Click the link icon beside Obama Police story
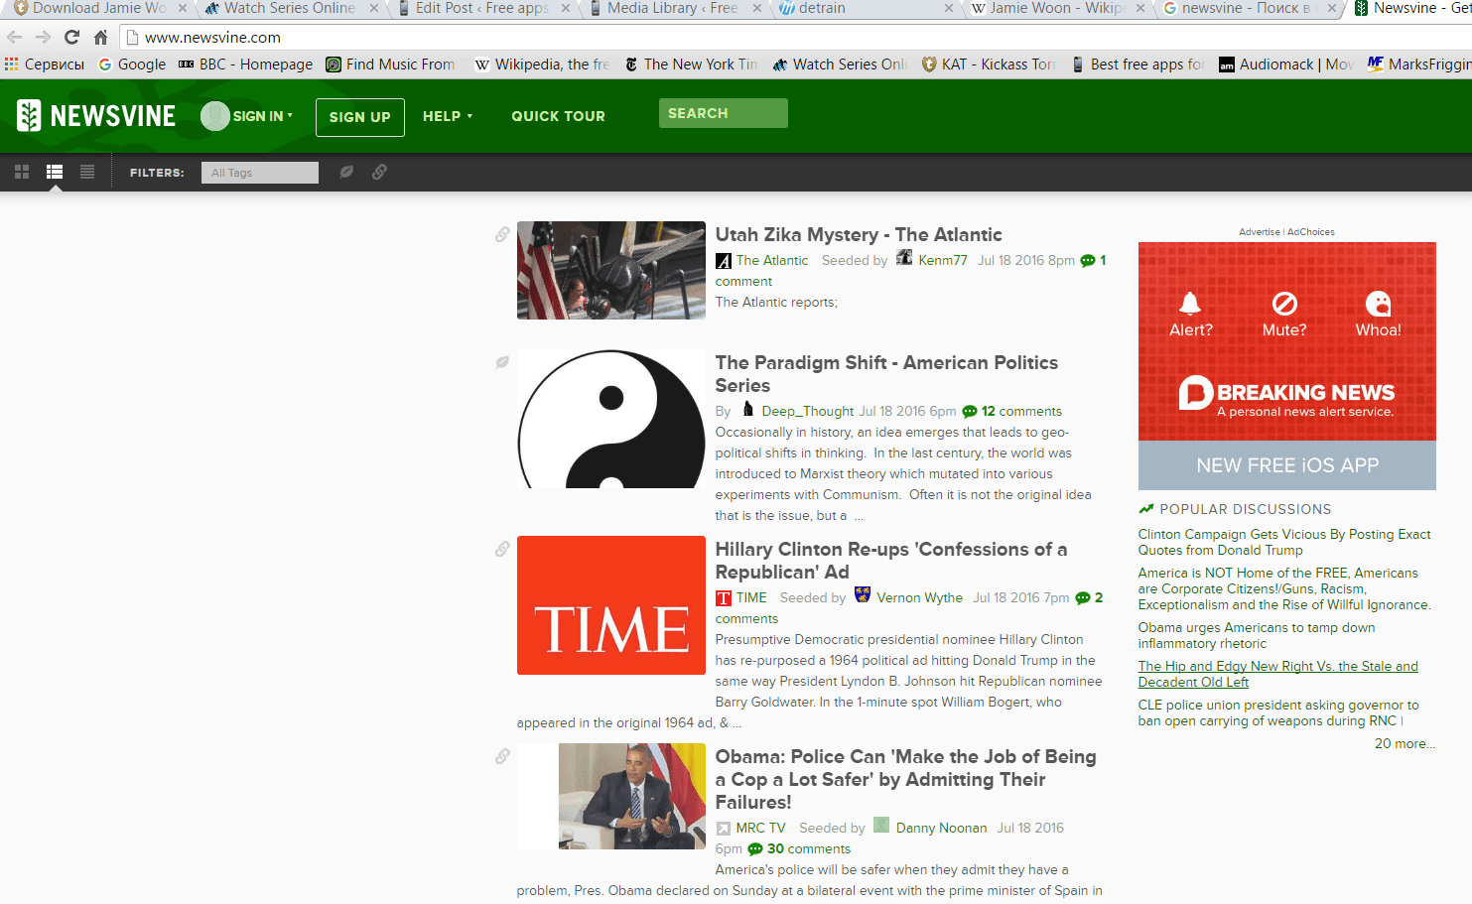Viewport: 1472px width, 904px height. click(x=502, y=756)
